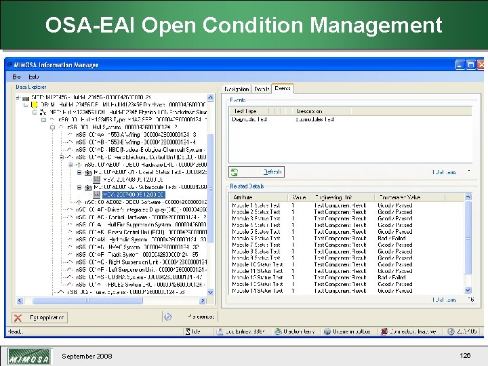Click the SITE root node icon
This screenshot has width=488, height=366.
pyautogui.click(x=26, y=99)
